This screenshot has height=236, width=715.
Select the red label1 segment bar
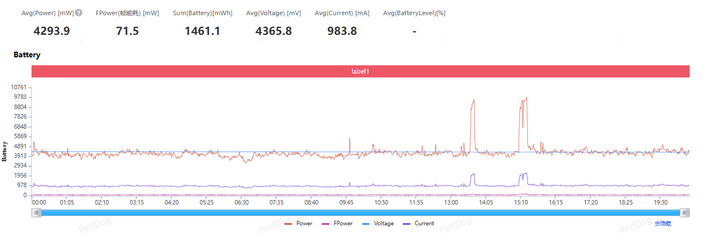coord(361,71)
